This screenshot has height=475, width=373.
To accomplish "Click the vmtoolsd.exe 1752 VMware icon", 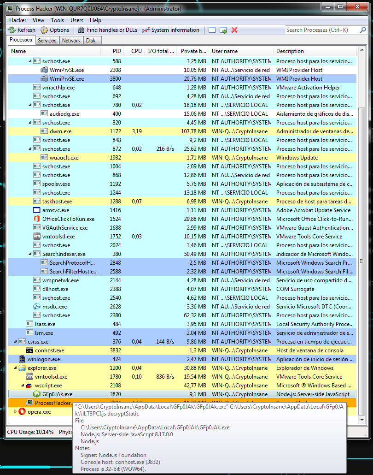I will (37, 236).
